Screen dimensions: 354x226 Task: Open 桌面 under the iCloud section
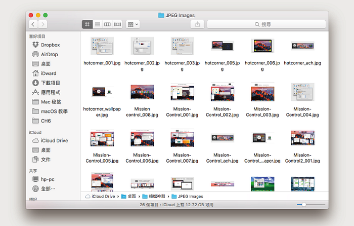(x=41, y=150)
